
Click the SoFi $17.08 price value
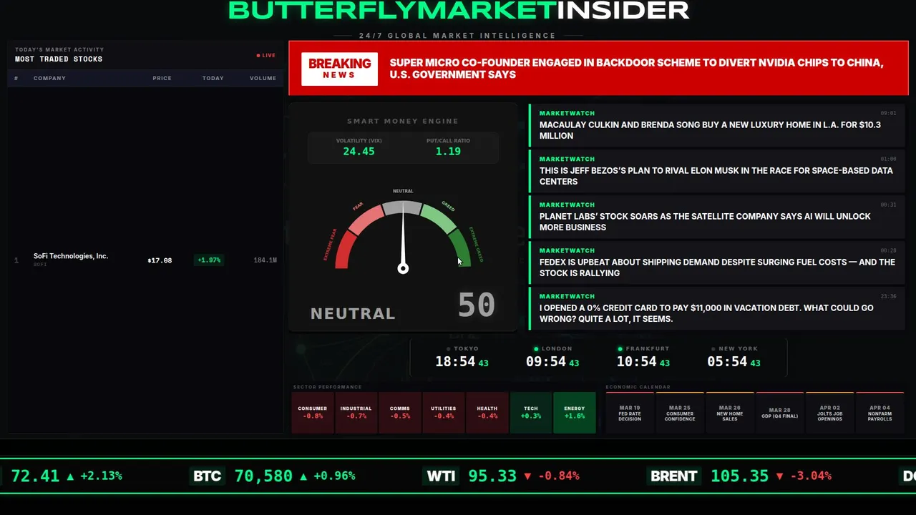click(x=160, y=260)
